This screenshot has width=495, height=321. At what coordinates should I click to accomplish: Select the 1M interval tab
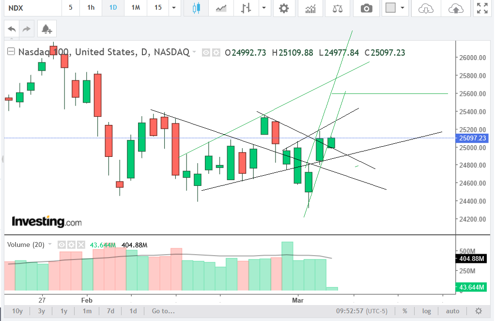(136, 8)
